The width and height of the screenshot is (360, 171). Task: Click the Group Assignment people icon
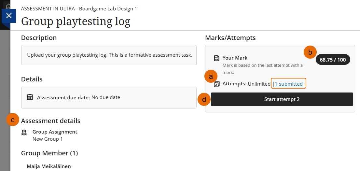pos(24,132)
